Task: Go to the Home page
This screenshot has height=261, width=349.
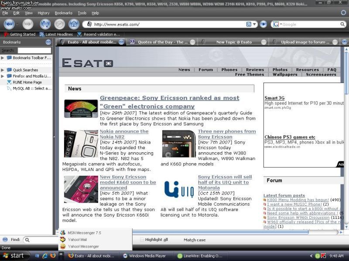Action: [x=74, y=24]
